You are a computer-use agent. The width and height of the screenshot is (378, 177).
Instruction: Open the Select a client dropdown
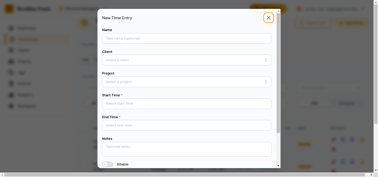(x=187, y=60)
